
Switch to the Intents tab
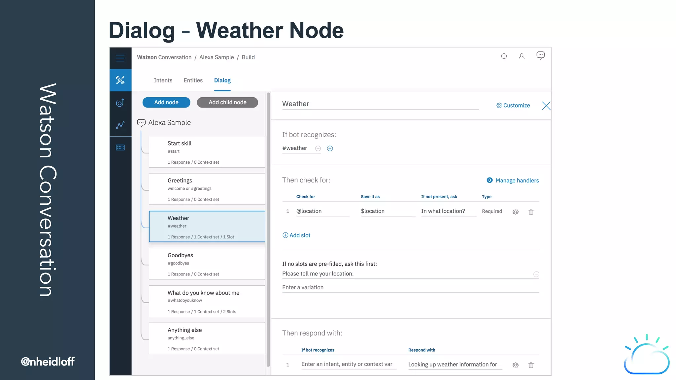click(163, 80)
